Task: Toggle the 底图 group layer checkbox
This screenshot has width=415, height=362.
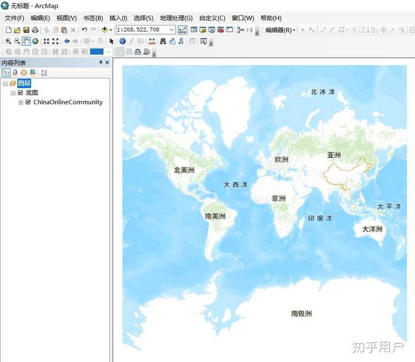Action: point(20,93)
